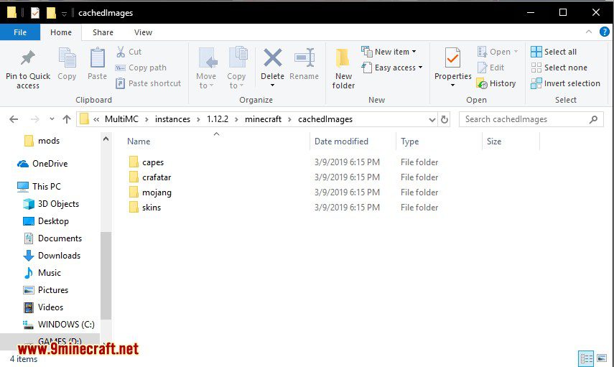
Task: Click the Paste clipboard icon
Action: click(x=97, y=58)
